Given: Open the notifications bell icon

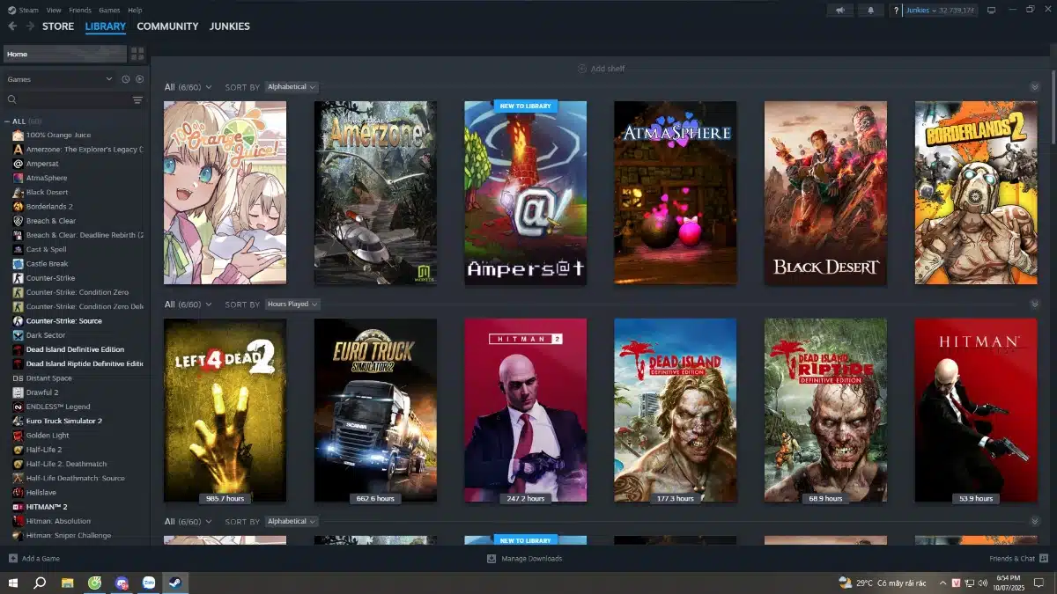Looking at the screenshot, I should click(871, 11).
